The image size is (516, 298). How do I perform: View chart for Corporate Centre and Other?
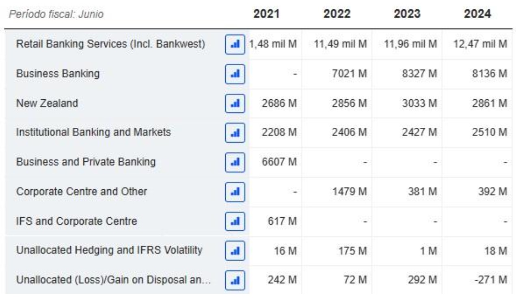tap(235, 192)
